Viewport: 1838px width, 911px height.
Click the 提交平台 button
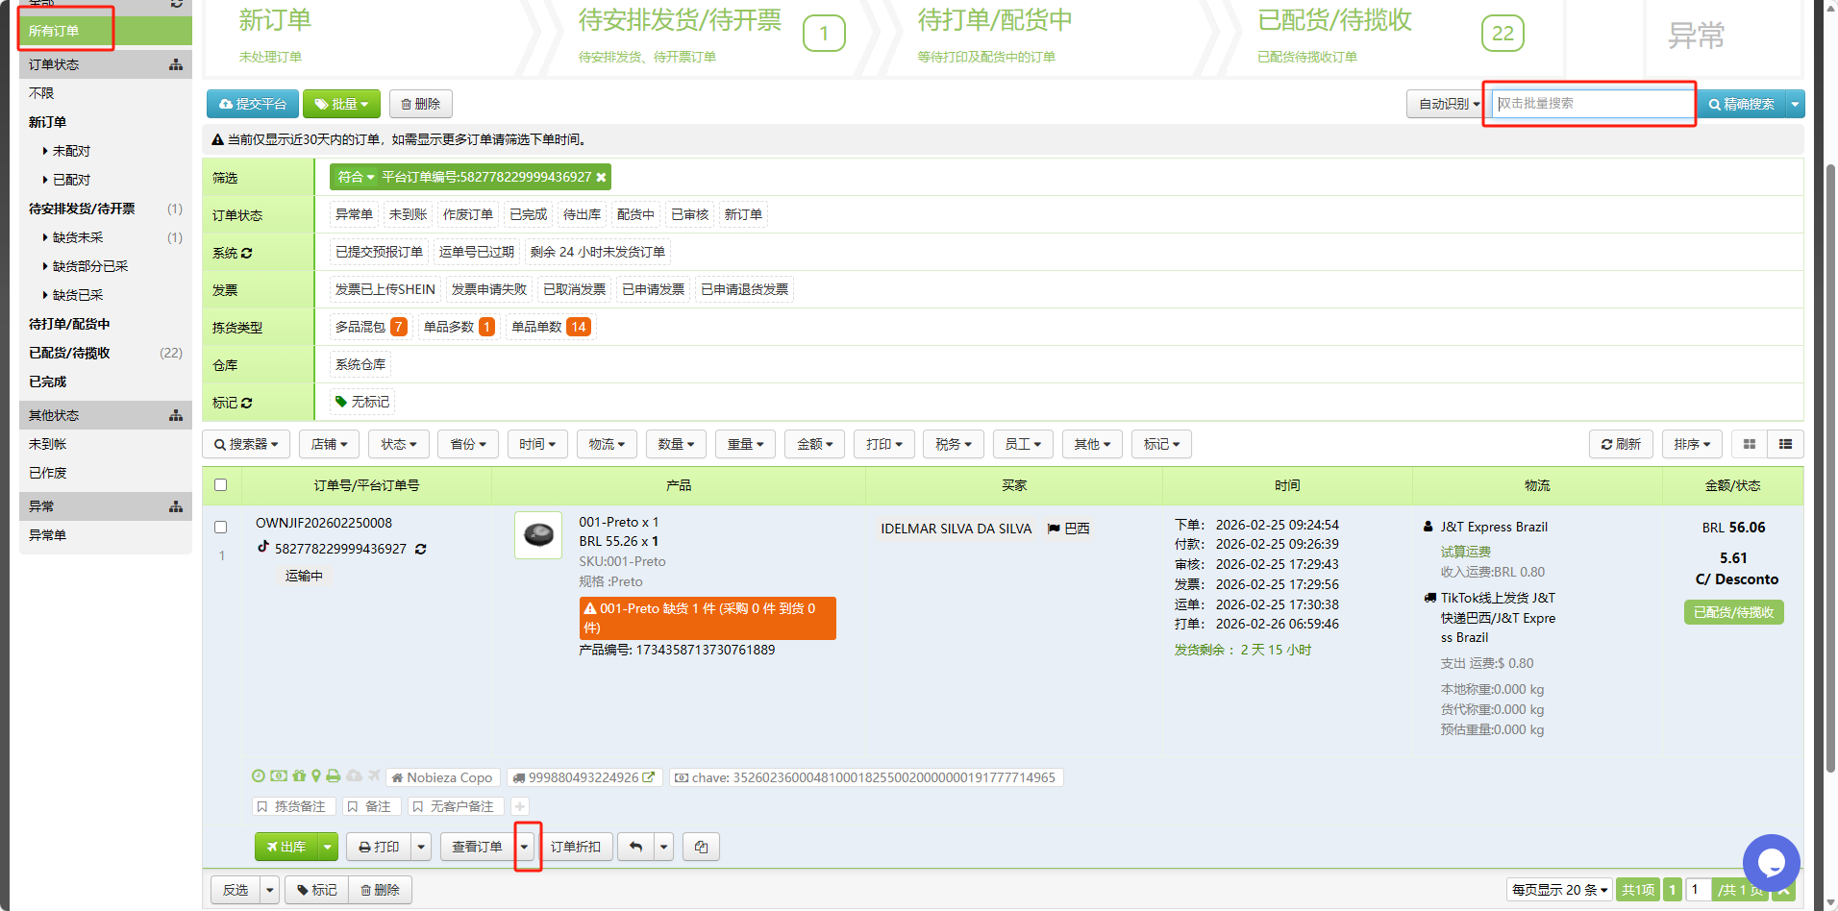pos(251,103)
